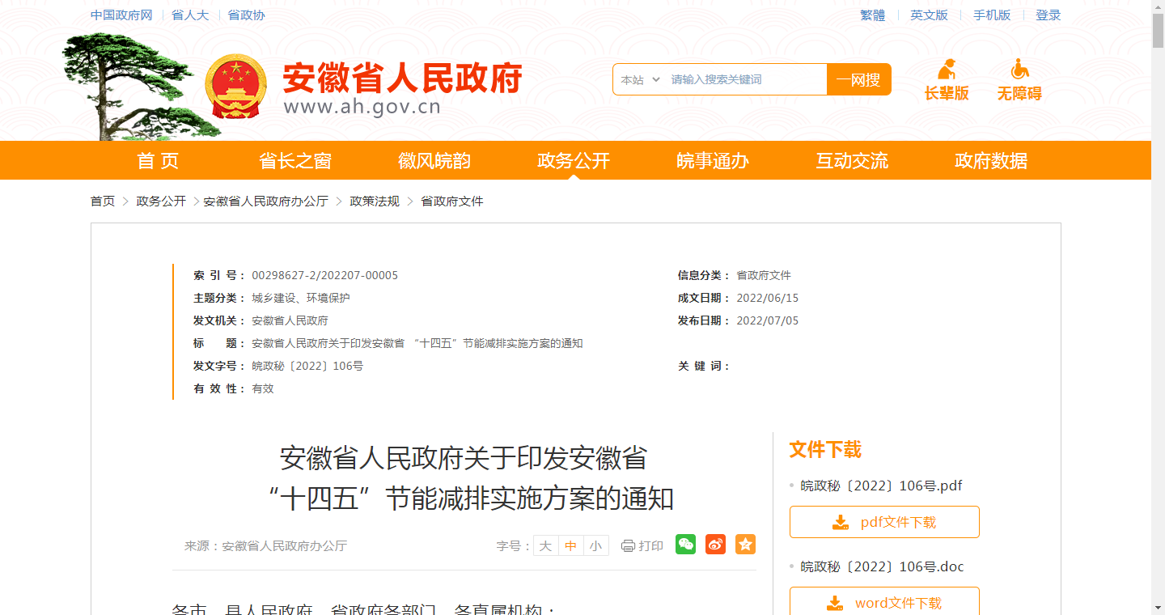This screenshot has width=1165, height=615.
Task: Expand the 本站 search scope dropdown
Action: click(x=640, y=79)
